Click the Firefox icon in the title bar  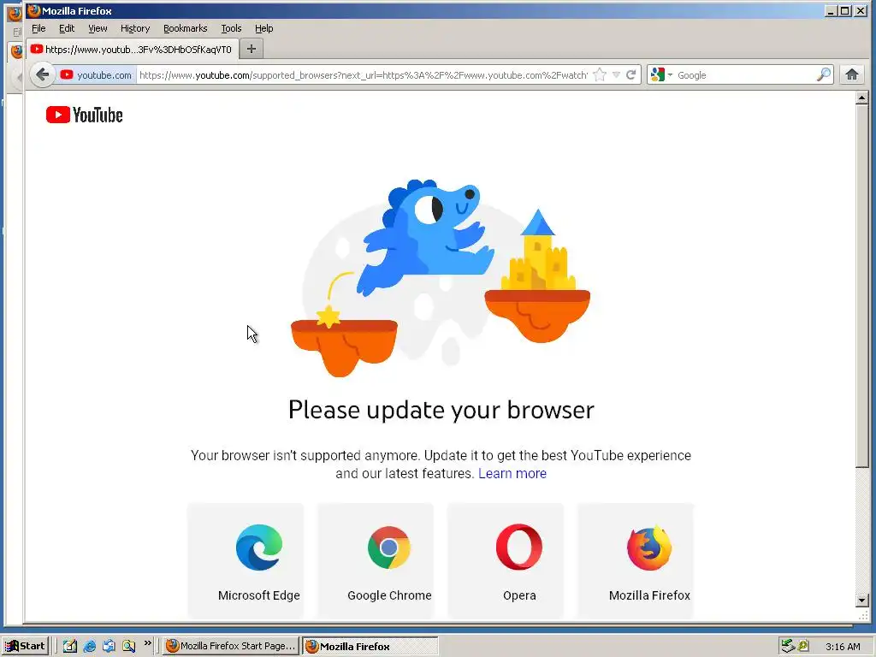pyautogui.click(x=33, y=10)
